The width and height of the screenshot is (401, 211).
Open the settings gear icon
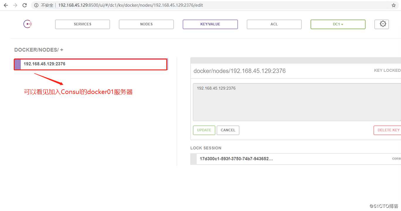pyautogui.click(x=383, y=24)
